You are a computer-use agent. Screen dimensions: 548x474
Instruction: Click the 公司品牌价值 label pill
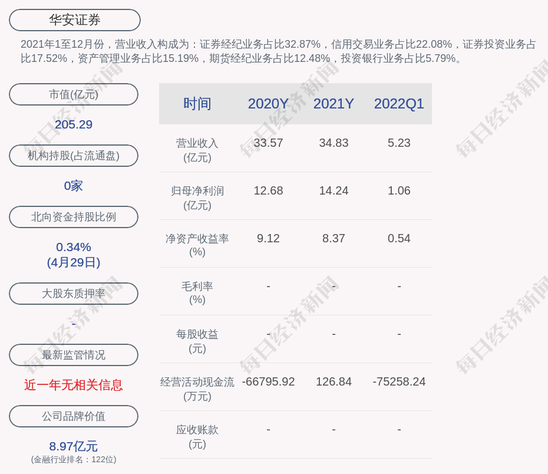74,416
